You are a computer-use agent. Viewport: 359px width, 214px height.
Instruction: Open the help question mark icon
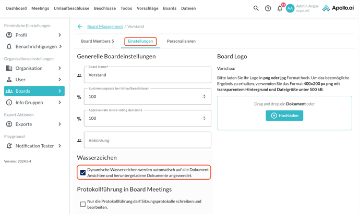[x=268, y=8]
